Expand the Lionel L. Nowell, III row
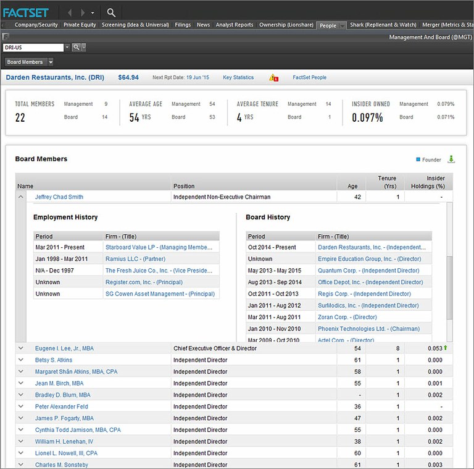This screenshot has width=474, height=469. (x=20, y=453)
